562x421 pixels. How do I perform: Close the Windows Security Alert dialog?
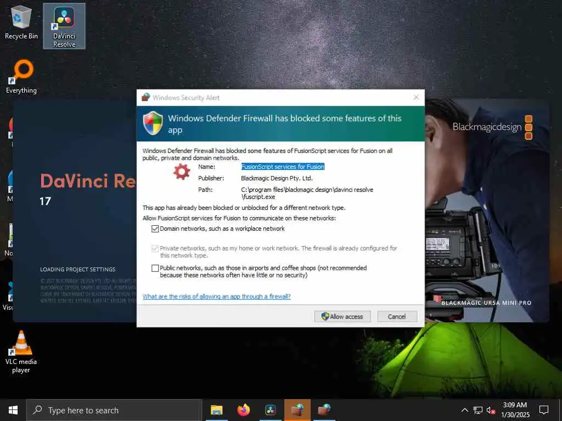click(x=416, y=98)
